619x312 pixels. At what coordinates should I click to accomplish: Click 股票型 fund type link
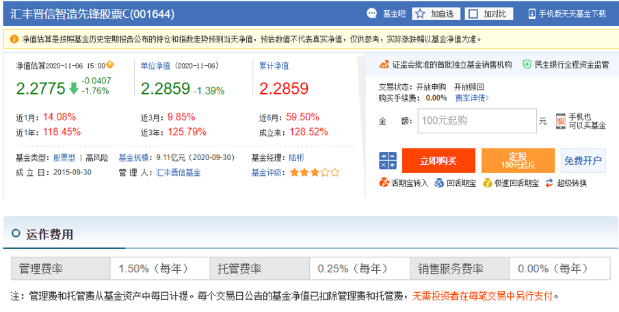(64, 158)
